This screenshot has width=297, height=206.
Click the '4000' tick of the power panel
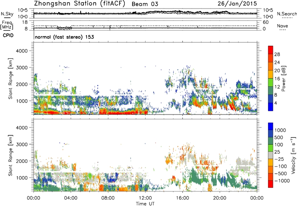point(22,51)
